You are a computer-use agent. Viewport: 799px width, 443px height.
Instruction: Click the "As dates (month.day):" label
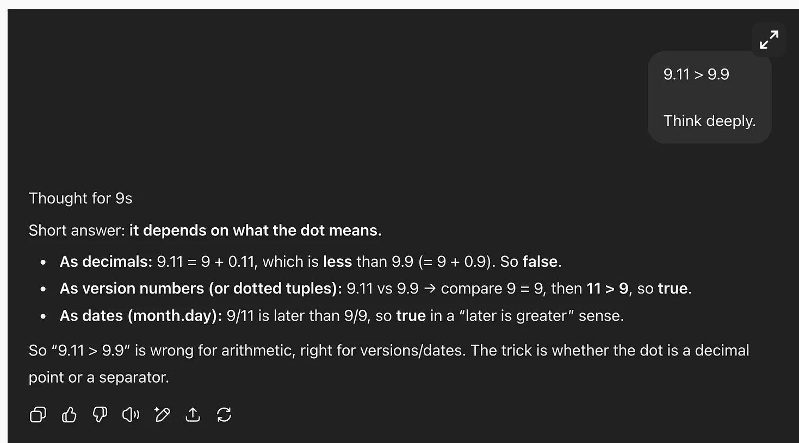(x=141, y=316)
